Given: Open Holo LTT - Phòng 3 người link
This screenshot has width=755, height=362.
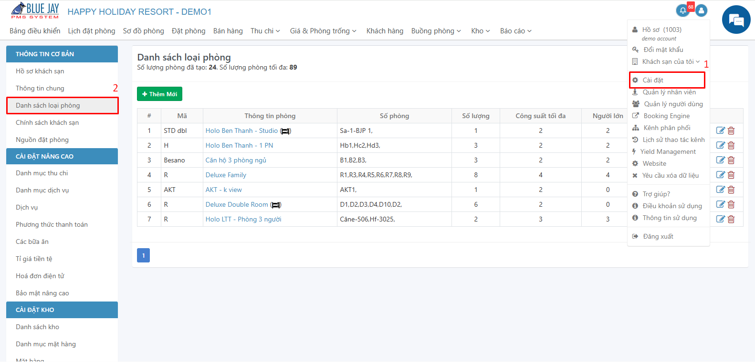Looking at the screenshot, I should click(243, 219).
